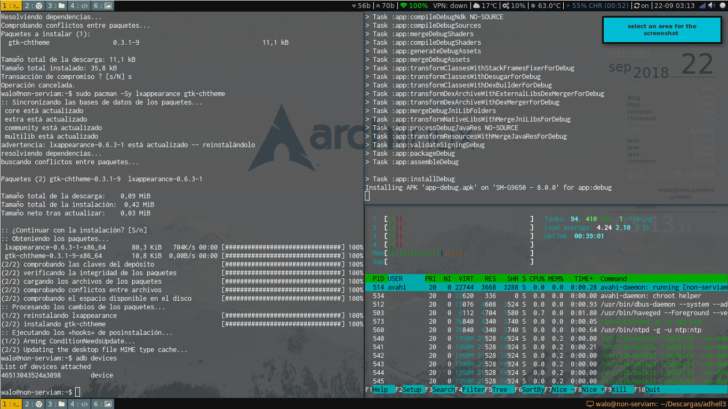This screenshot has width=728, height=409.
Task: Click 'select an area for the screenshot' box
Action: [x=661, y=30]
